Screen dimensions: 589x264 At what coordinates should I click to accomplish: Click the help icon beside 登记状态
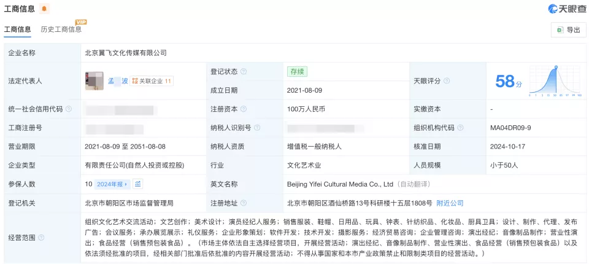(244, 71)
